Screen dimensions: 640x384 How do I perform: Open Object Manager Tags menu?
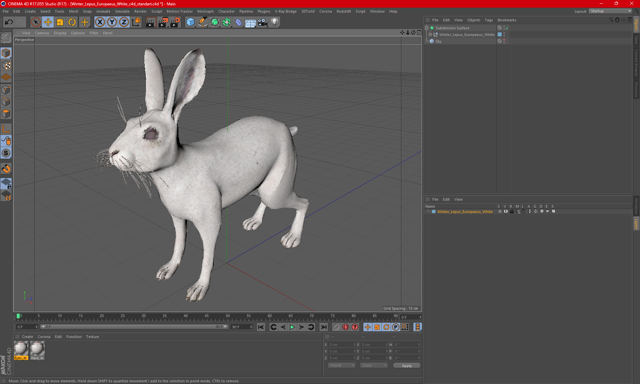489,20
